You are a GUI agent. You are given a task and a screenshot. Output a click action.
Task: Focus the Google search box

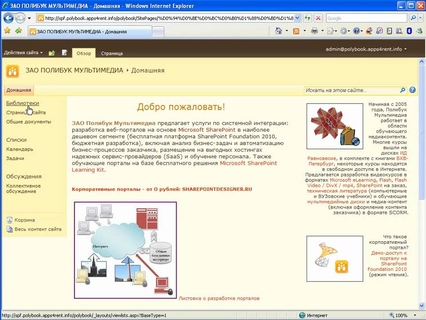[x=367, y=18]
